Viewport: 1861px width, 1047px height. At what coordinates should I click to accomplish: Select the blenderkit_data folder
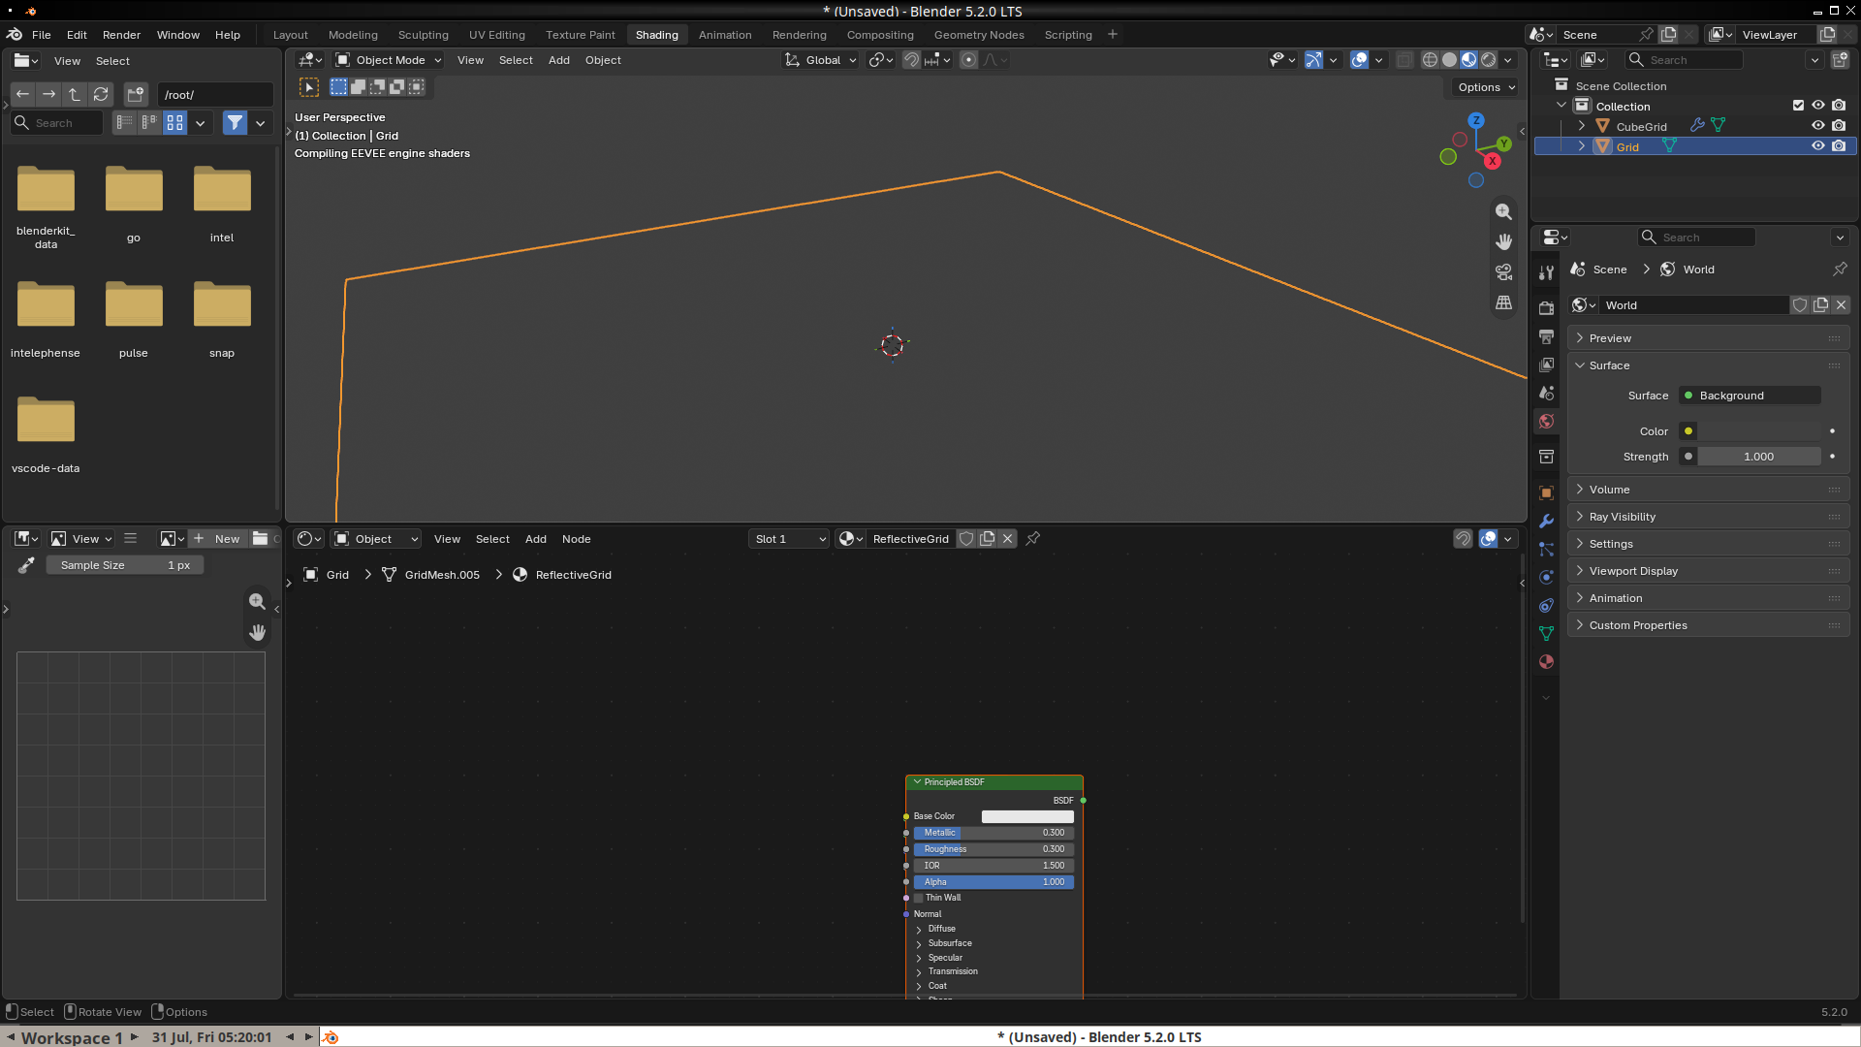[46, 206]
